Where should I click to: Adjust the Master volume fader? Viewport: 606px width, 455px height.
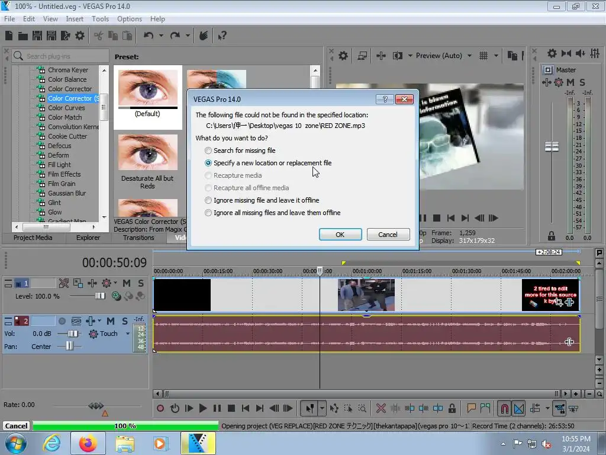click(552, 147)
